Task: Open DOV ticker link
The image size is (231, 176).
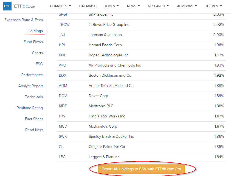Action: pos(63,96)
